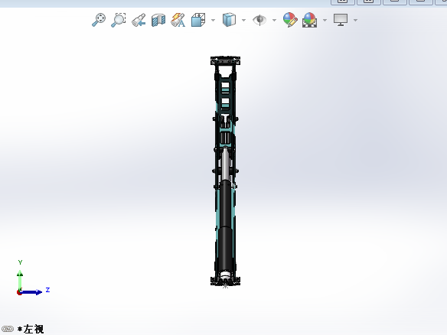Activate the Section View tool
The width and height of the screenshot is (447, 335).
158,20
